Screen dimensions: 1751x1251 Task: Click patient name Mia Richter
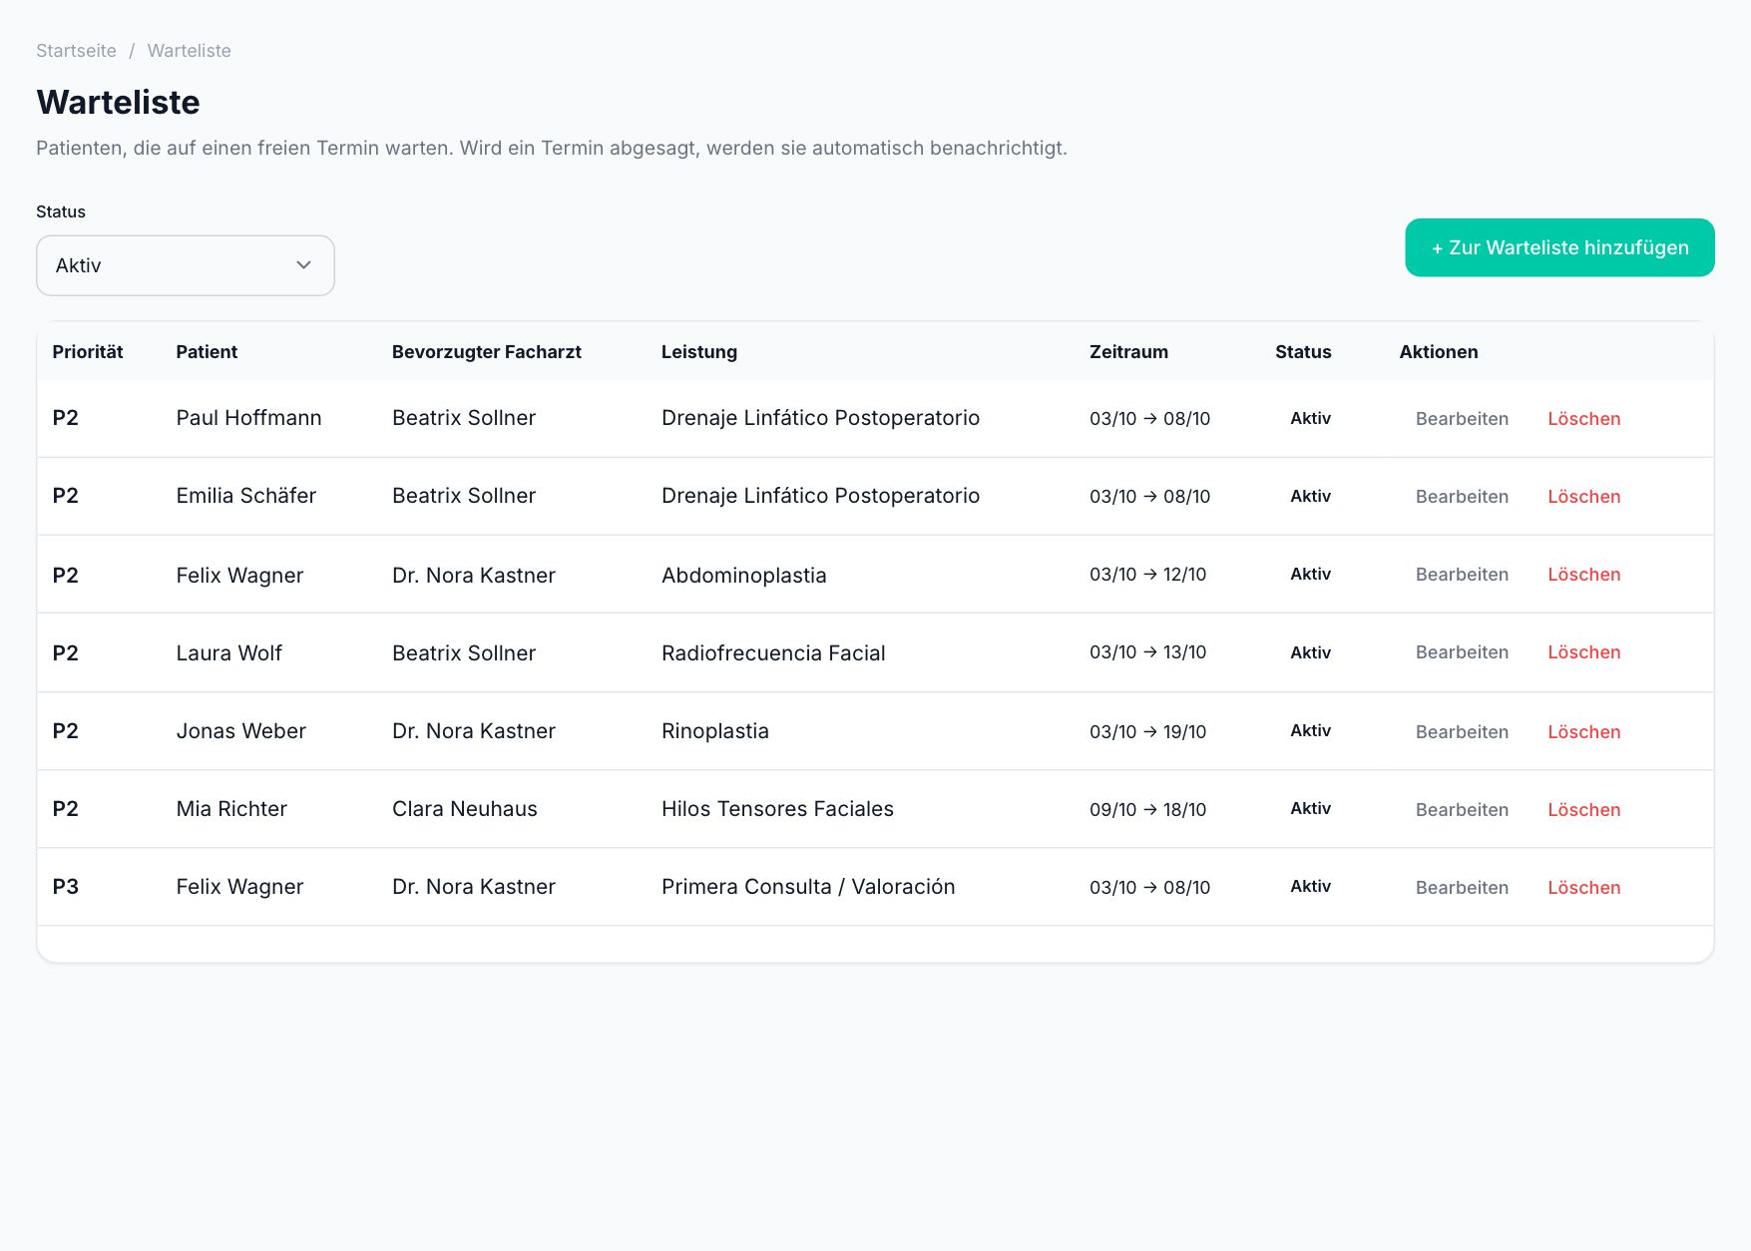pyautogui.click(x=231, y=809)
